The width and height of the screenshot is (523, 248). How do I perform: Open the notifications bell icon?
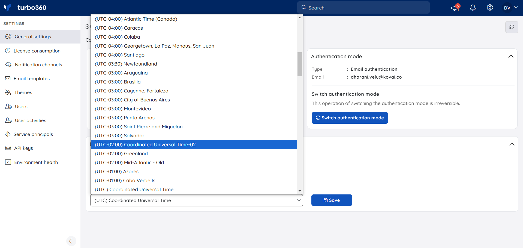point(473,8)
